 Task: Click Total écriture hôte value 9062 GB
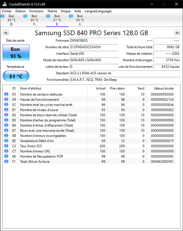tap(167, 47)
